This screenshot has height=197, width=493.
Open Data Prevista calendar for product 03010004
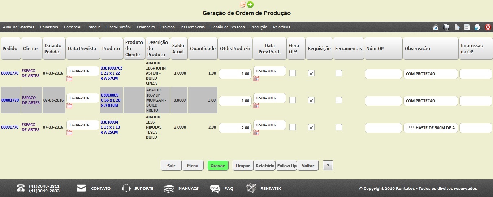coord(69,133)
